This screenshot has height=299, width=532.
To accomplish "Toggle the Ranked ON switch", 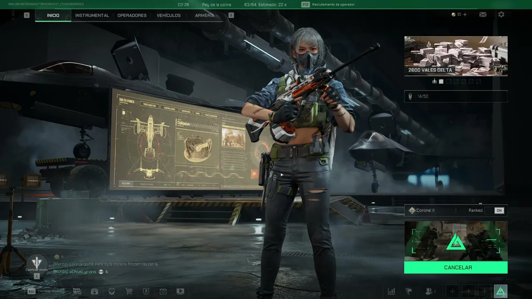I will coord(494,211).
